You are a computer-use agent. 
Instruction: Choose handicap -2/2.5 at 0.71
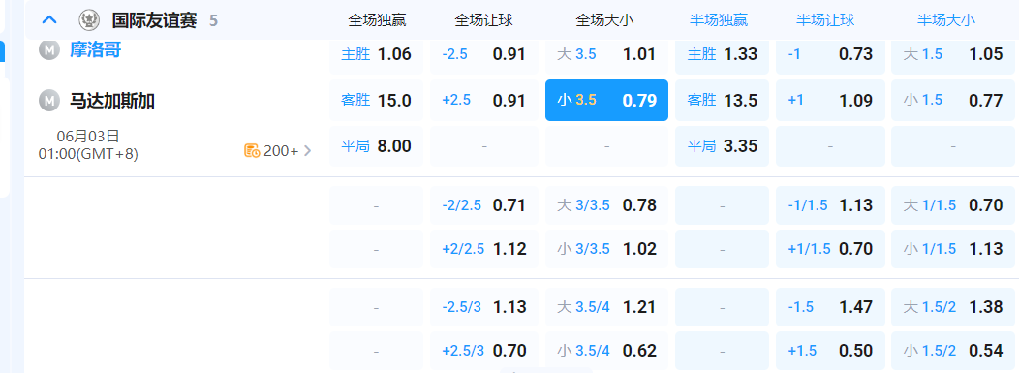coord(484,206)
